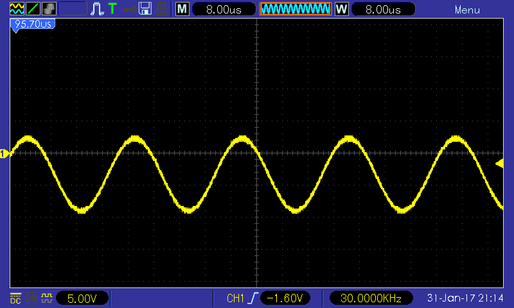Click the window timebase 8.00us readout

pyautogui.click(x=383, y=9)
